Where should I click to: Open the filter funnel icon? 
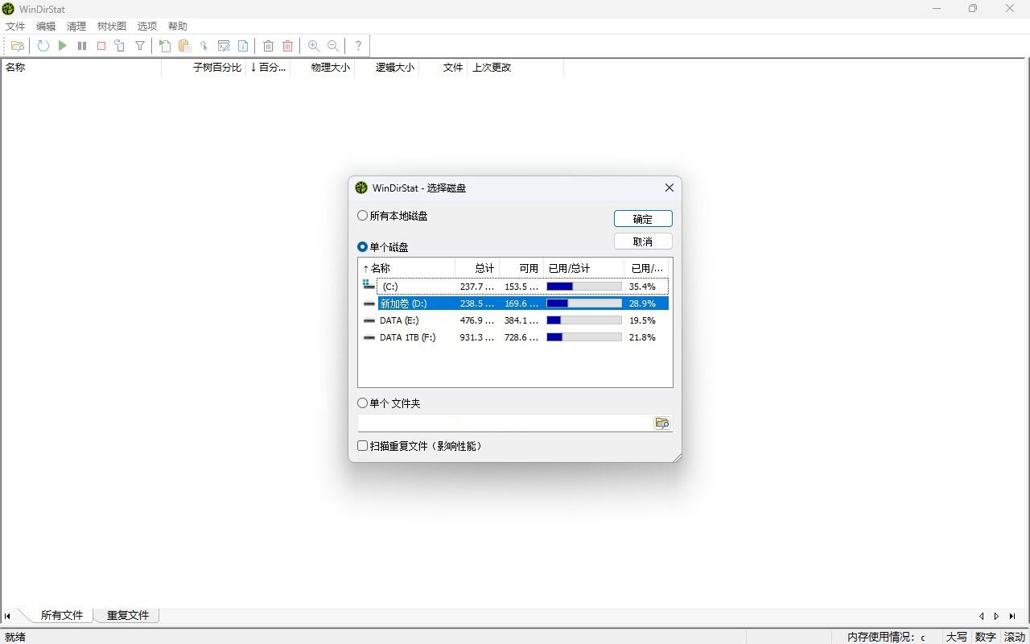pos(140,46)
